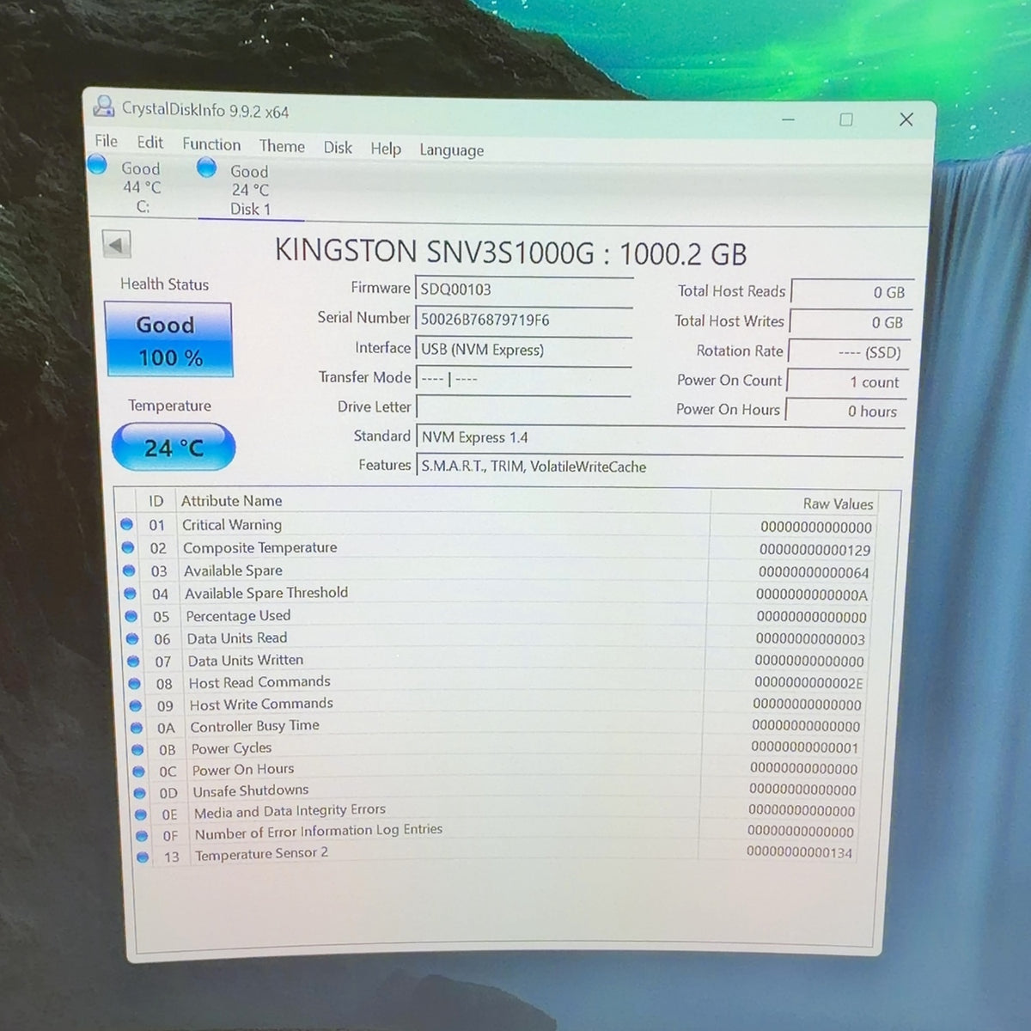Open the File menu

[x=107, y=141]
